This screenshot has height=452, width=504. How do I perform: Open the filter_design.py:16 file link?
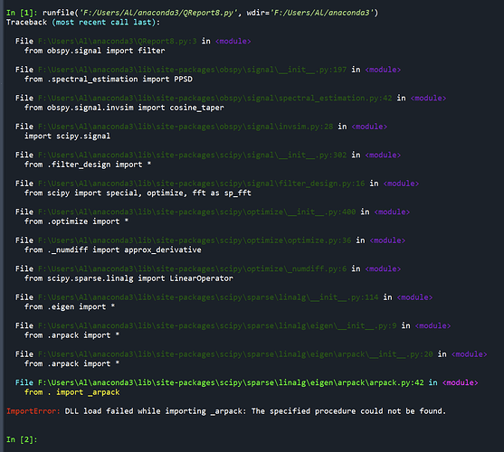tap(201, 184)
